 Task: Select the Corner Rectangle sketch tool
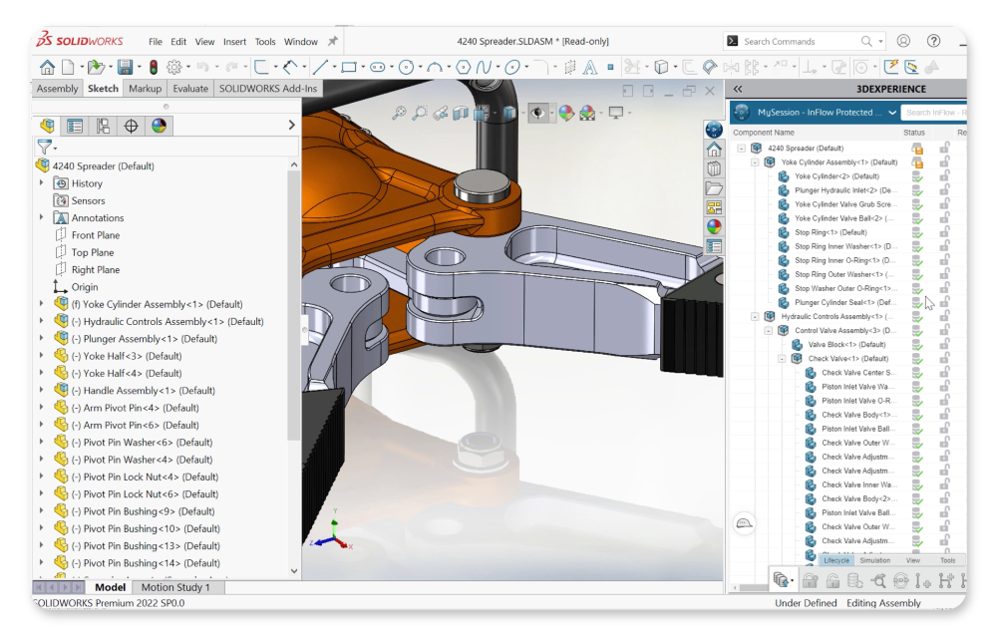pyautogui.click(x=348, y=67)
